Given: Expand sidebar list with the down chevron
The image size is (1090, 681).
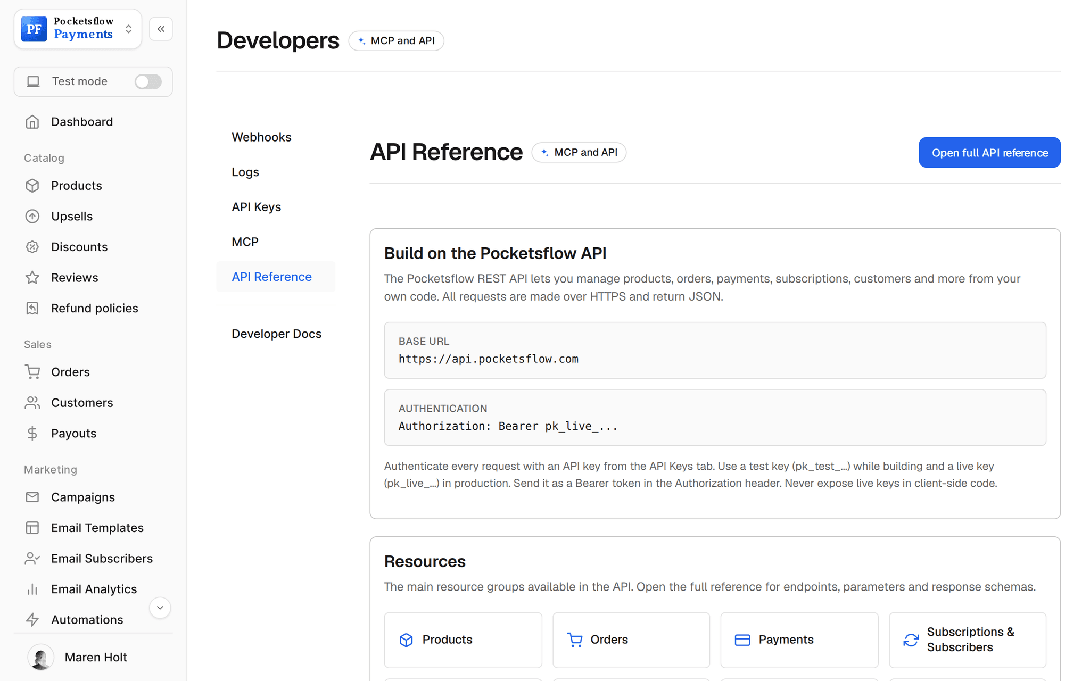Looking at the screenshot, I should pyautogui.click(x=160, y=608).
